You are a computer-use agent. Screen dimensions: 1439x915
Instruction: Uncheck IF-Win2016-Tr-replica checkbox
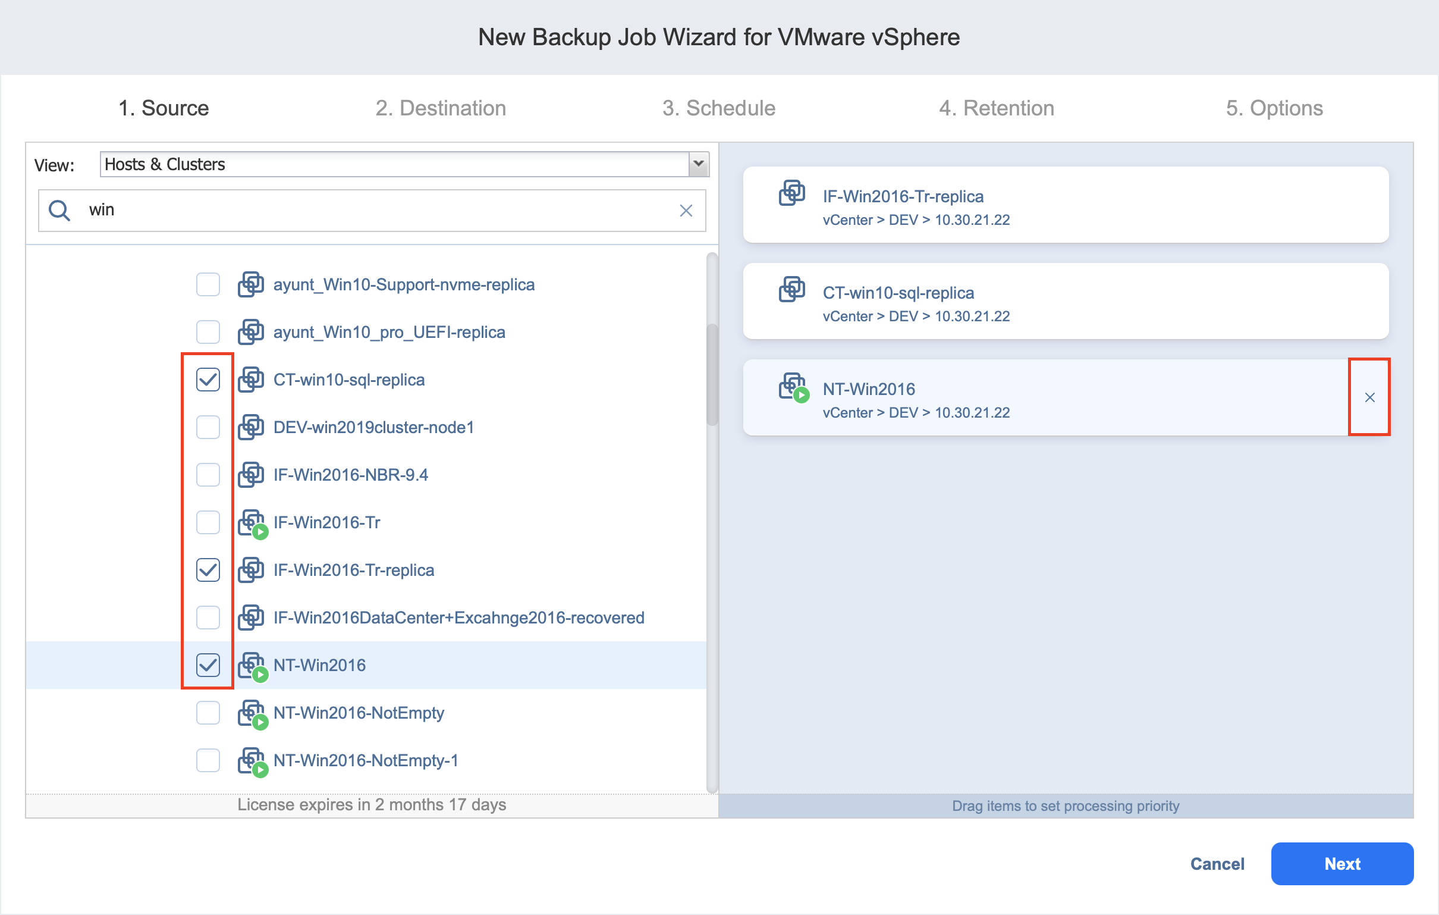pyautogui.click(x=208, y=570)
